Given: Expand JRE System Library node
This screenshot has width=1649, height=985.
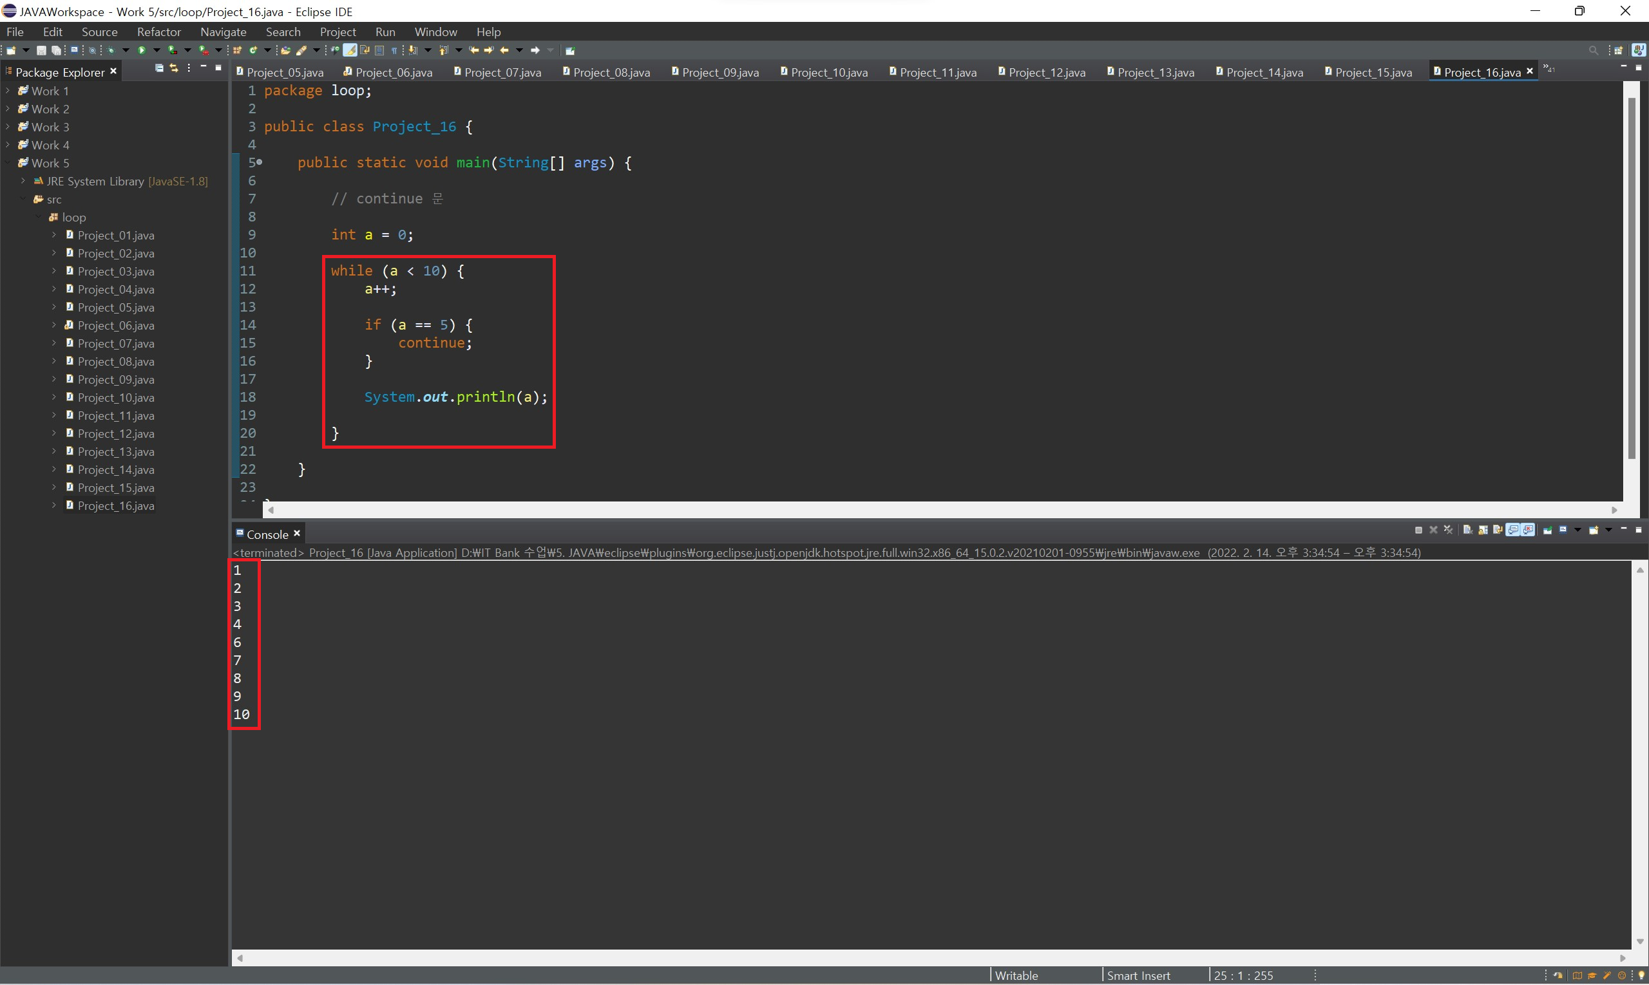Looking at the screenshot, I should (x=23, y=180).
